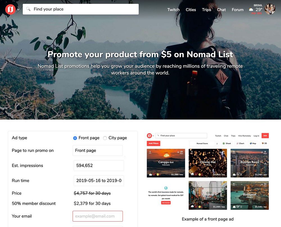The width and height of the screenshot is (281, 227).
Task: Click the Chart view icon in the example ad
Action: (x=237, y=143)
